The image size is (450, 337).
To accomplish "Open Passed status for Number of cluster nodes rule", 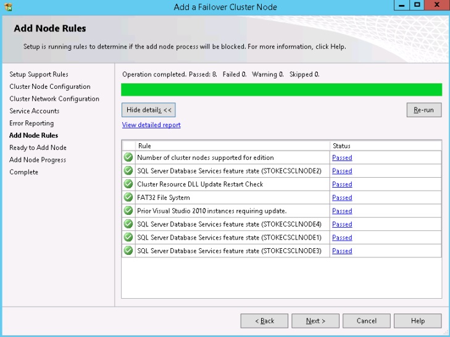I will pyautogui.click(x=342, y=157).
